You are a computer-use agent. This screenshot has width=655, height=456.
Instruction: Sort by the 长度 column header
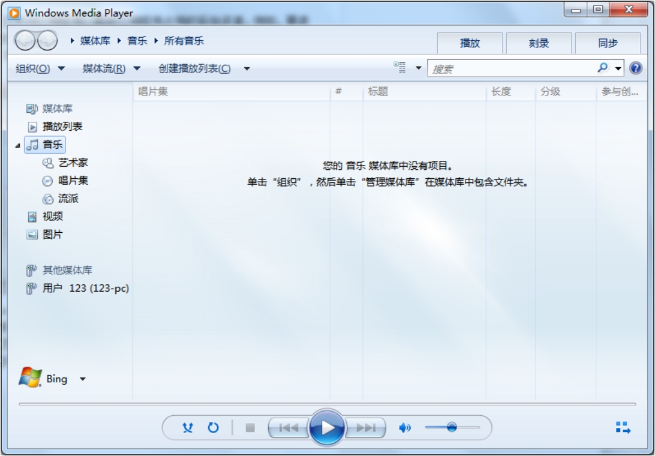[x=510, y=92]
